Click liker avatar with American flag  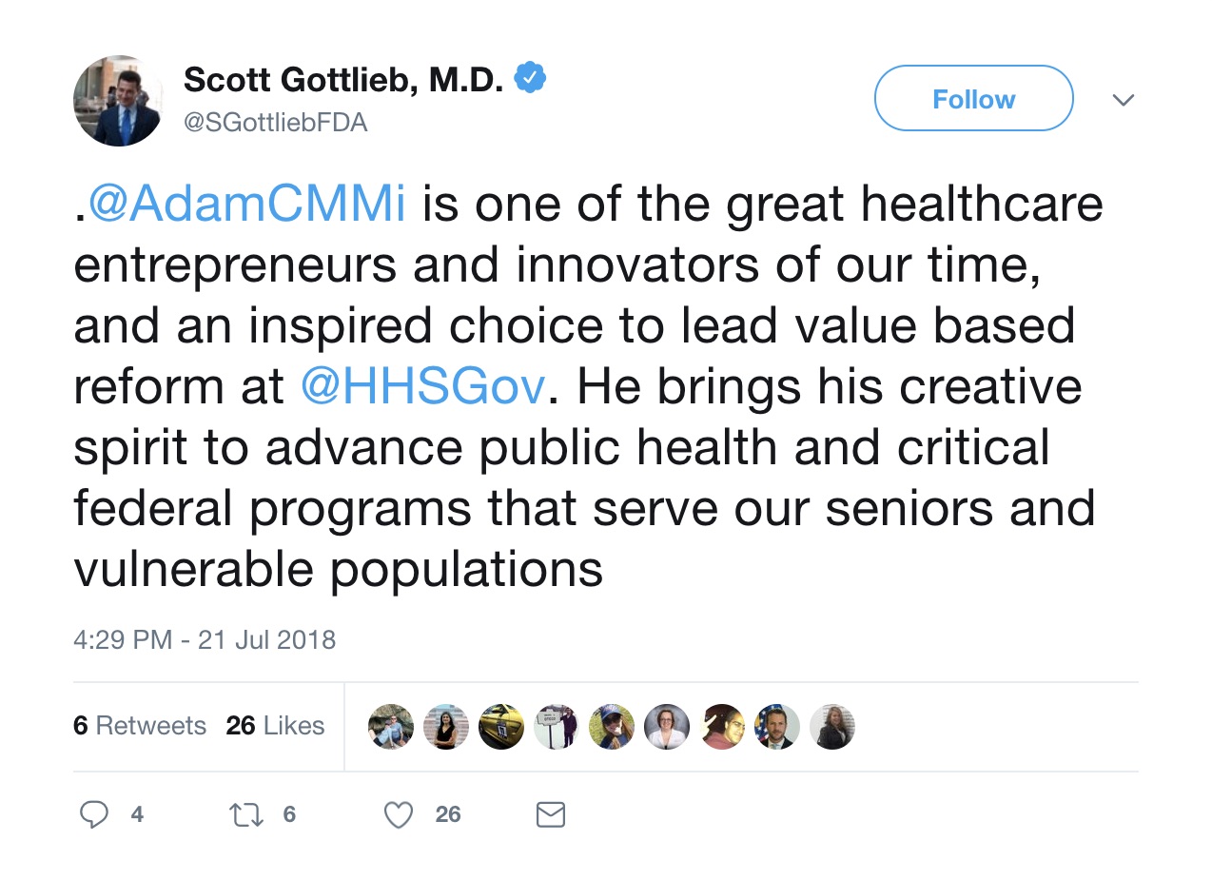click(777, 727)
